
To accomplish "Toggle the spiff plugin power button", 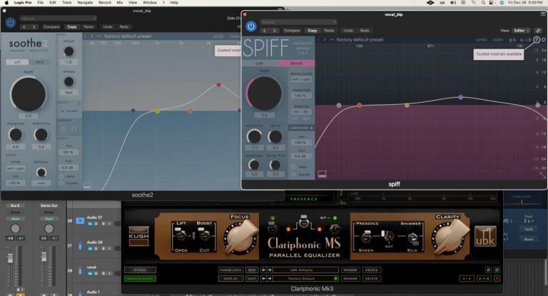I will 250,27.
